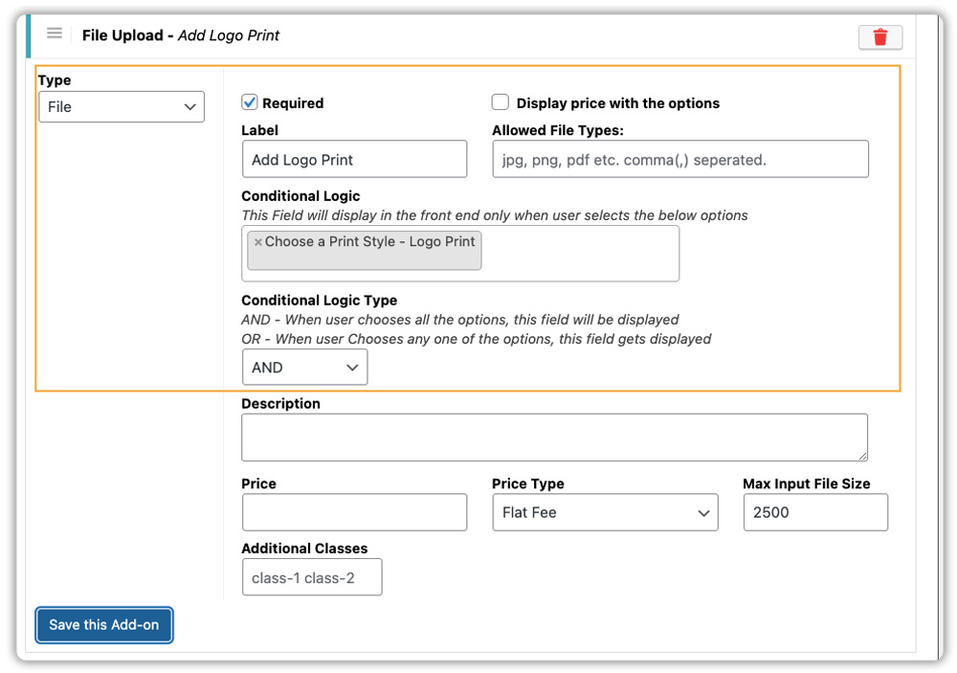This screenshot has width=957, height=673.
Task: Collapse the File Upload section header title
Action: [122, 35]
